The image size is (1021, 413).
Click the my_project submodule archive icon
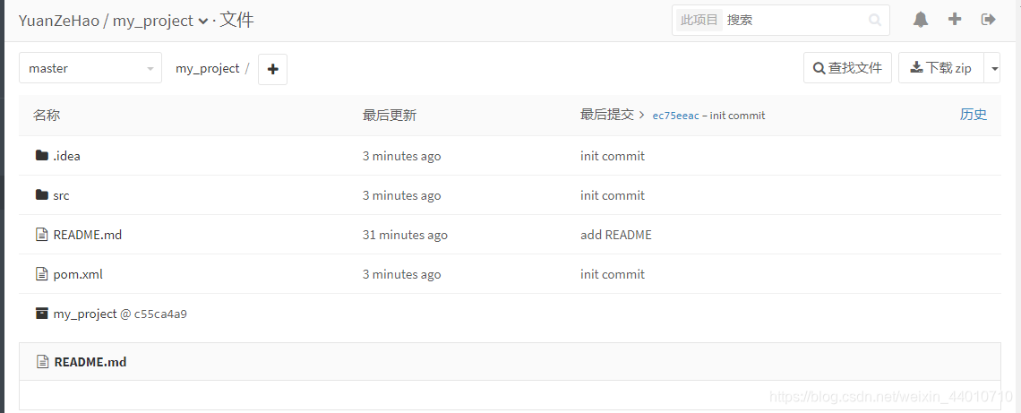(42, 314)
